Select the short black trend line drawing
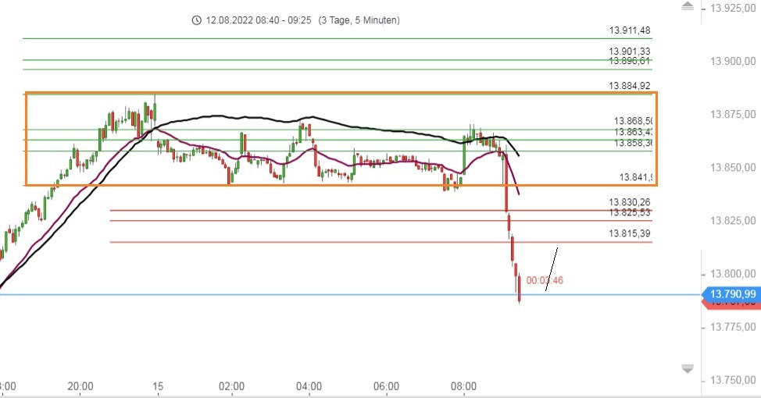Image resolution: width=761 pixels, height=398 pixels. pos(552,268)
